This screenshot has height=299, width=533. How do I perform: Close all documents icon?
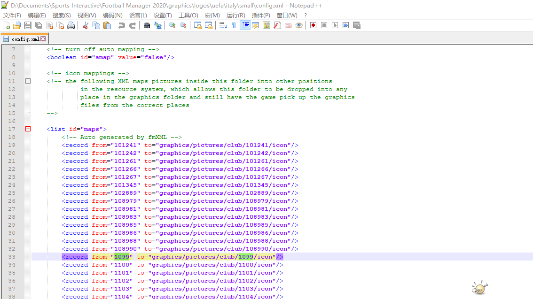click(x=61, y=25)
